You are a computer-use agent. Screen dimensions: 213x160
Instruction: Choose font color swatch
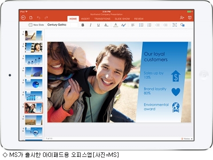pos(116,25)
